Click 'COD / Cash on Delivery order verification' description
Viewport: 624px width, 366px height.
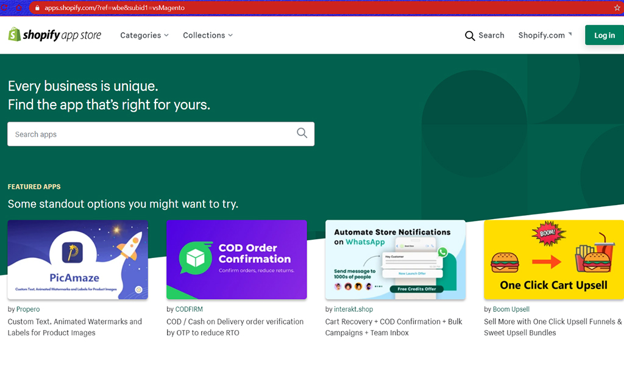[235, 327]
